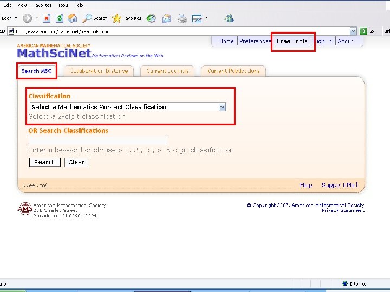This screenshot has width=390, height=292.
Task: Open the Privacy Statement link
Action: click(343, 210)
